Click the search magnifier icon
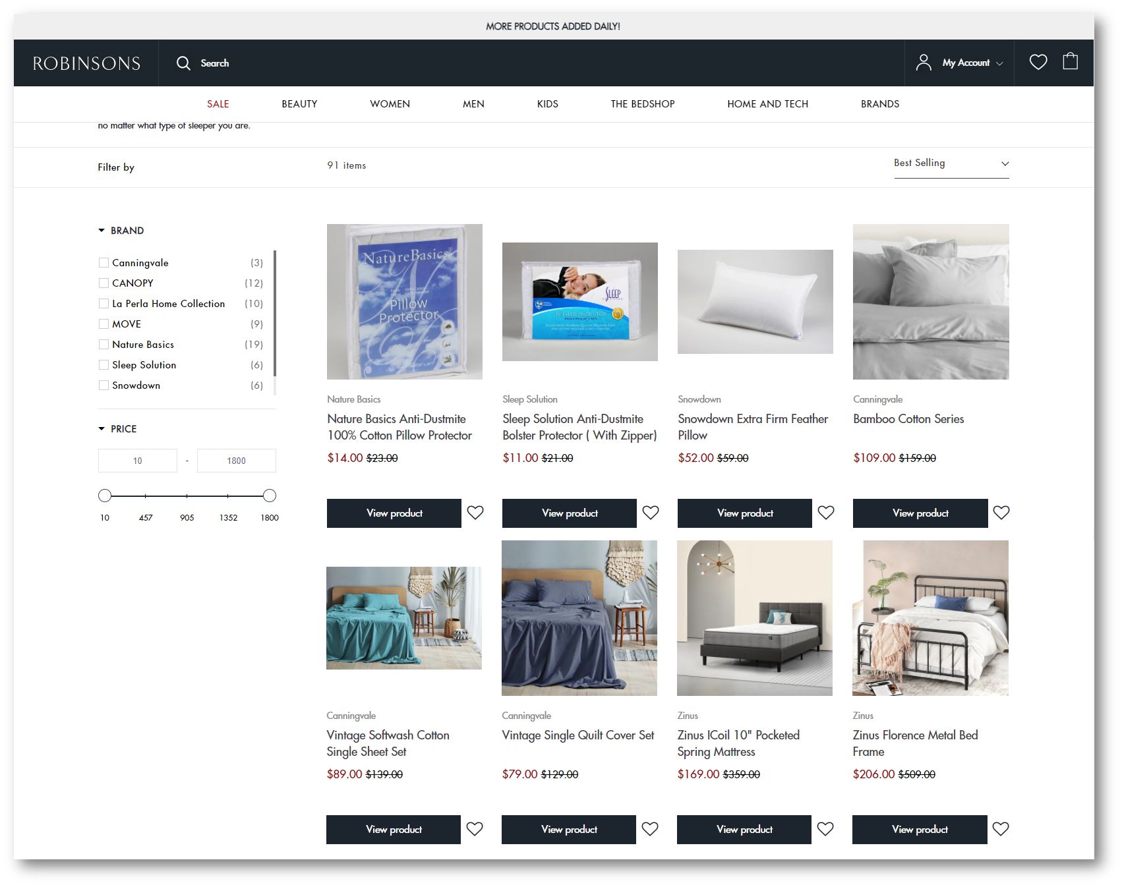The height and width of the screenshot is (887, 1122). (x=183, y=63)
